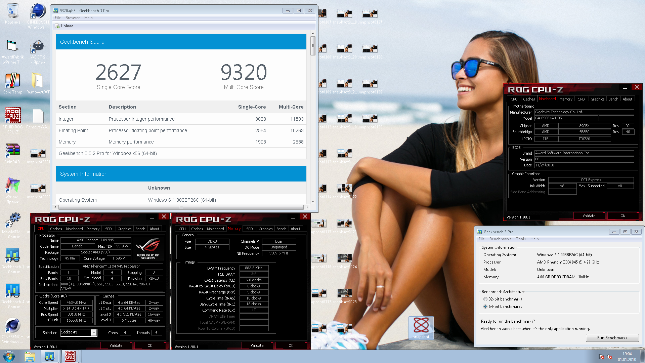Open Bench tab in CPU CPU-Z window
The width and height of the screenshot is (645, 363).
(140, 229)
